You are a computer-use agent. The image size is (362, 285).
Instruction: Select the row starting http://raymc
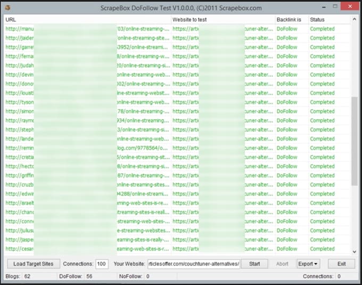(177, 120)
